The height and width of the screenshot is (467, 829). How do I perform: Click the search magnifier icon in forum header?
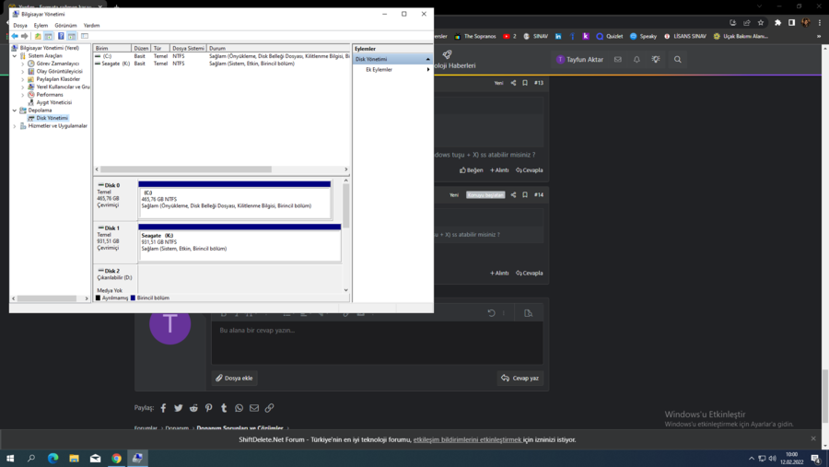(678, 59)
